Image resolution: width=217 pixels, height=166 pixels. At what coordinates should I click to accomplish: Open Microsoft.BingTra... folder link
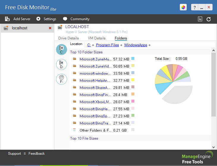[95, 123]
